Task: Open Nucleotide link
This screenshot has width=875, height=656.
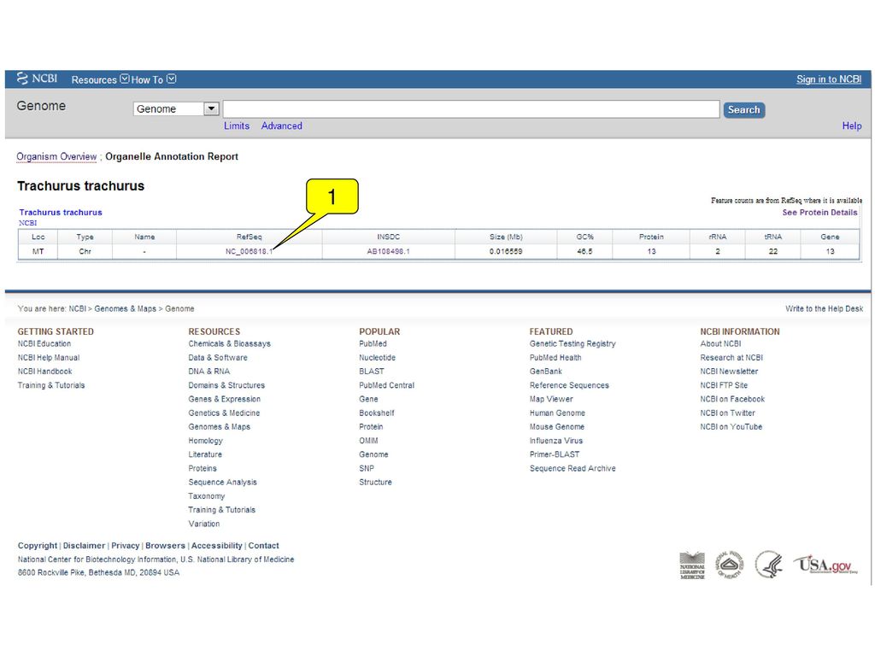Action: (377, 358)
